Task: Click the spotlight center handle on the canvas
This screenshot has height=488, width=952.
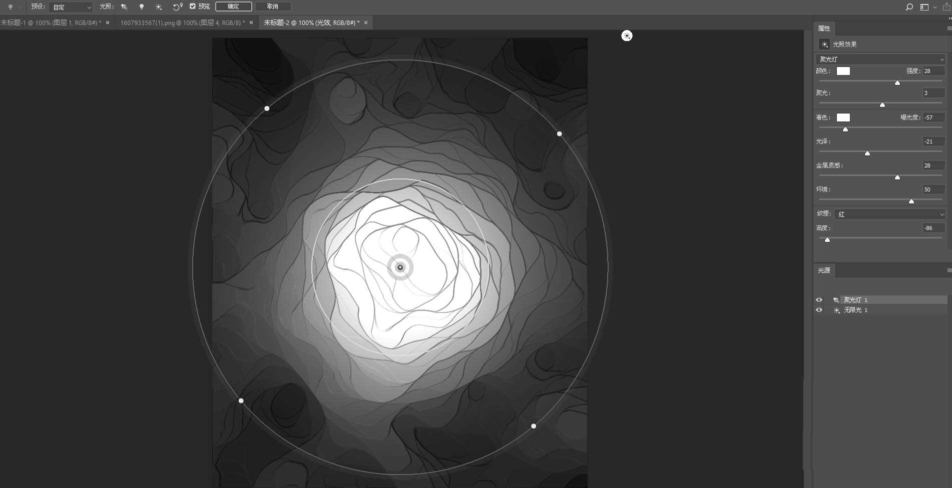Action: pos(400,267)
